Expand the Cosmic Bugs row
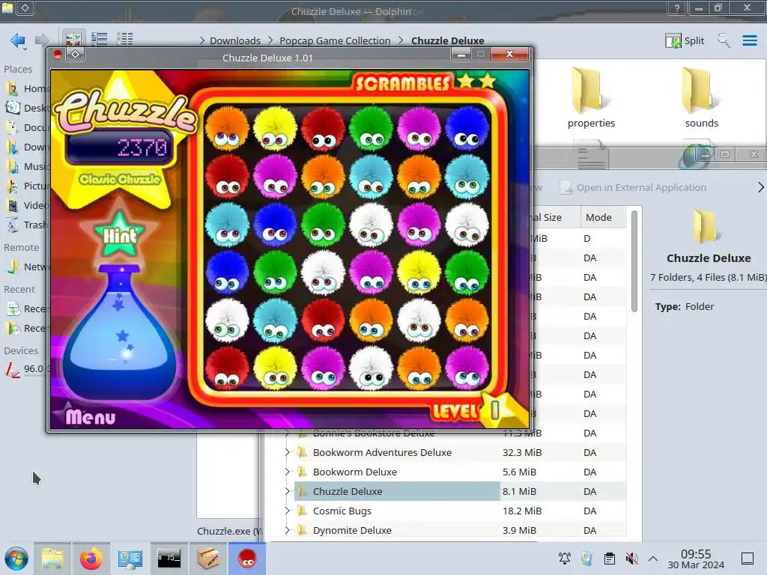This screenshot has width=767, height=575. click(x=287, y=511)
